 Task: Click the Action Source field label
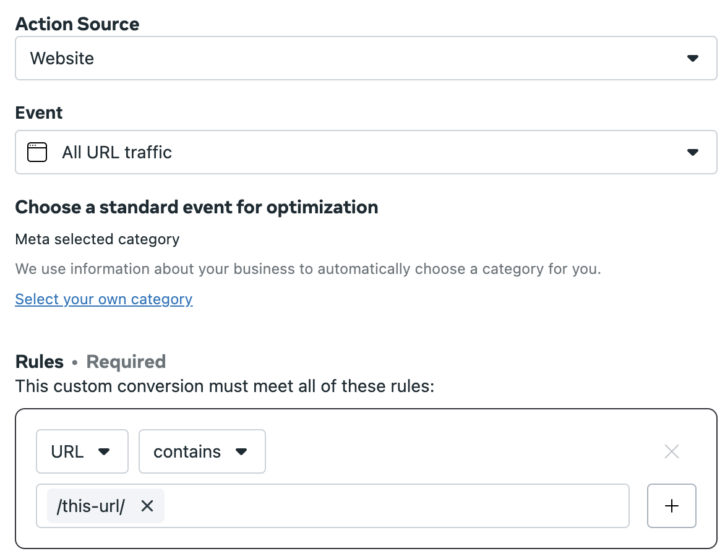[77, 24]
